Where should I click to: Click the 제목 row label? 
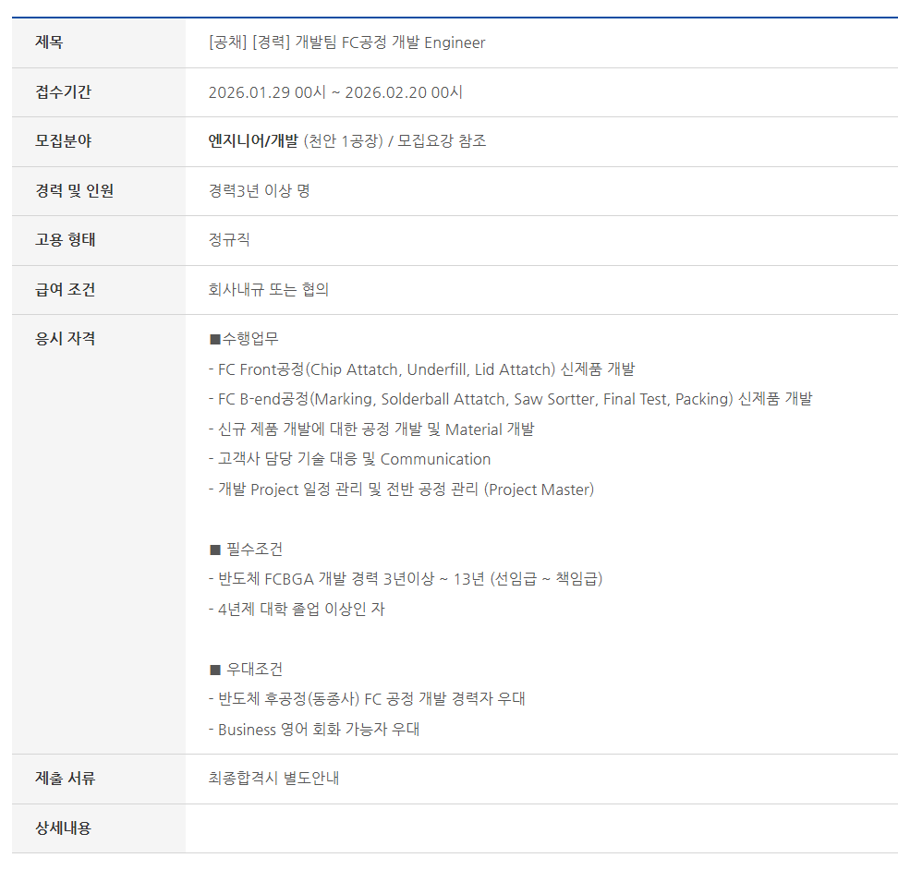(x=50, y=42)
